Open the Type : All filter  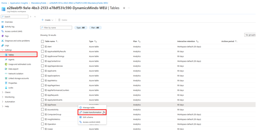tap(81, 28)
